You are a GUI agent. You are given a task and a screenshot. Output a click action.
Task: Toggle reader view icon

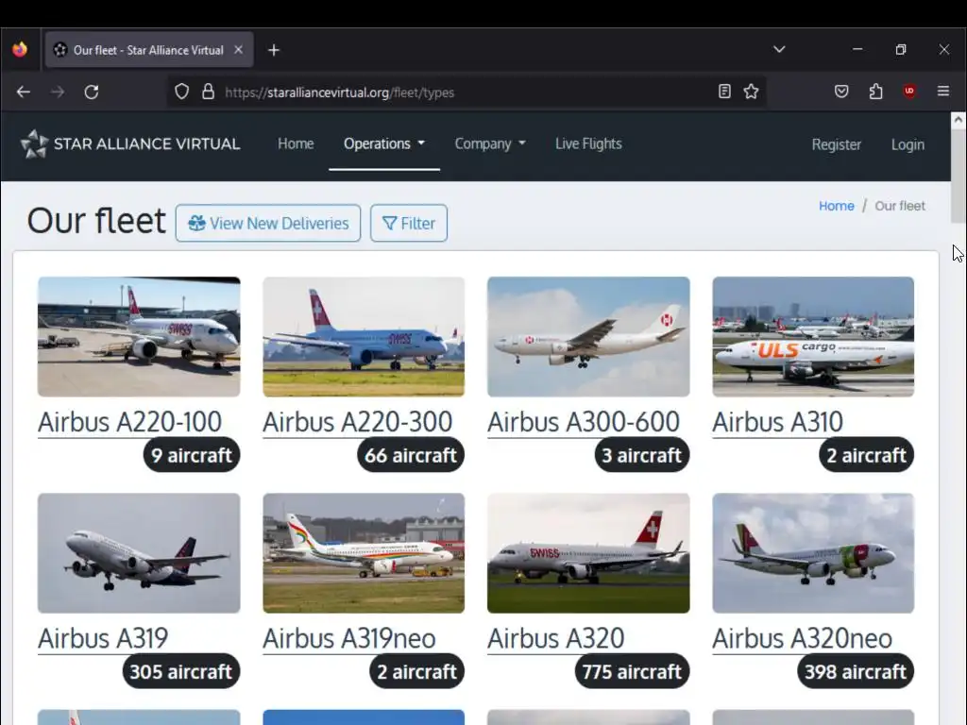click(x=724, y=92)
